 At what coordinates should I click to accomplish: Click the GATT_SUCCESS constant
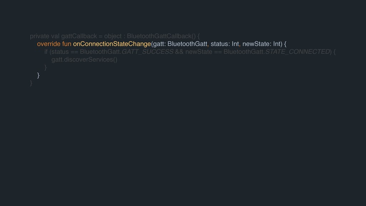(x=148, y=52)
